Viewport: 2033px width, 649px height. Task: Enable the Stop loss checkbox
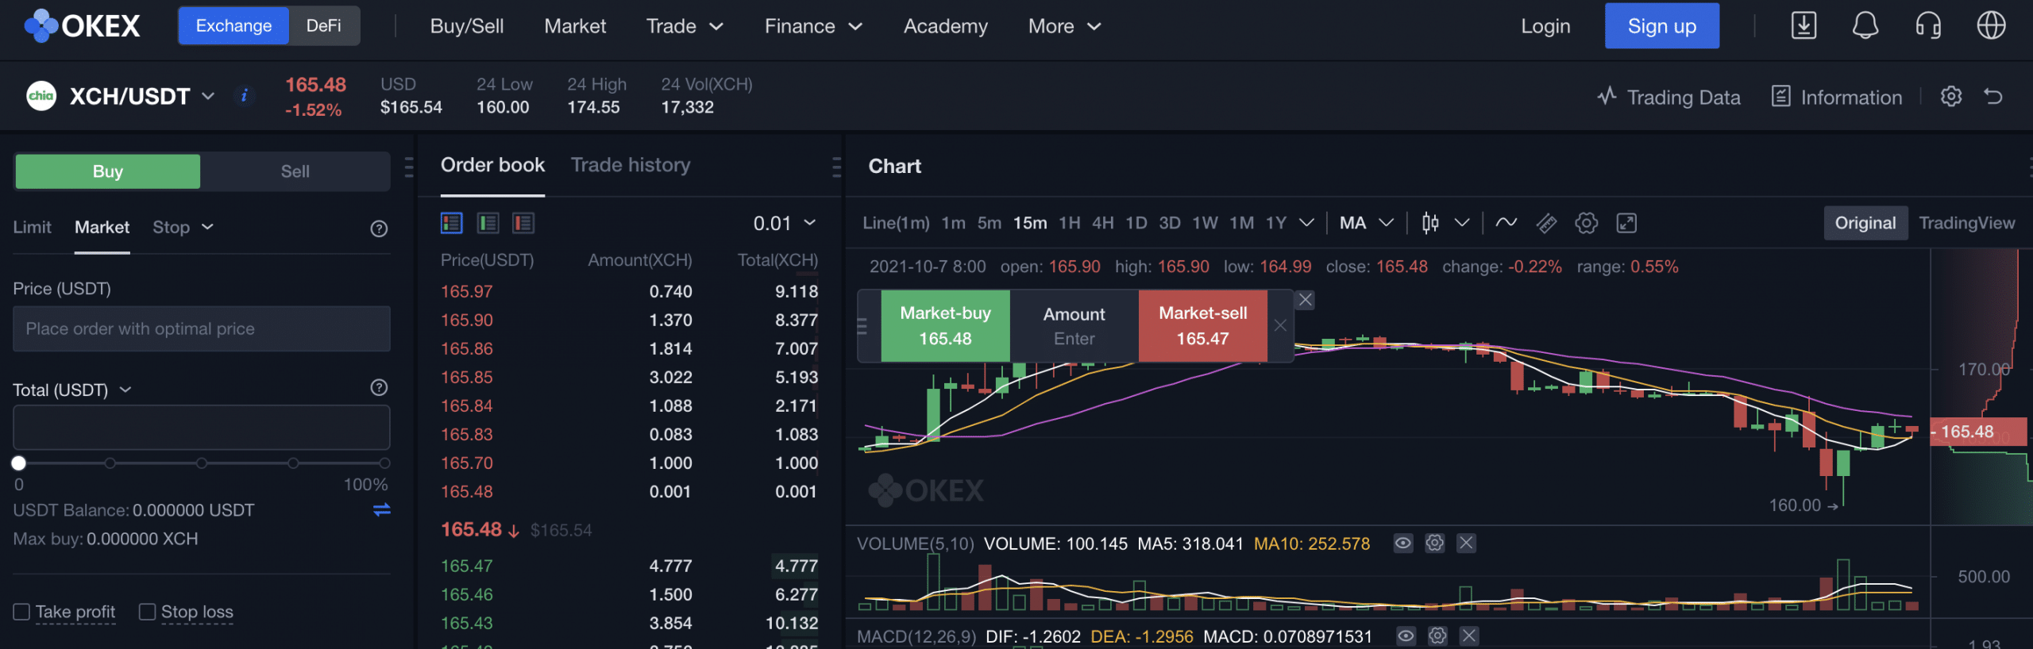(147, 612)
